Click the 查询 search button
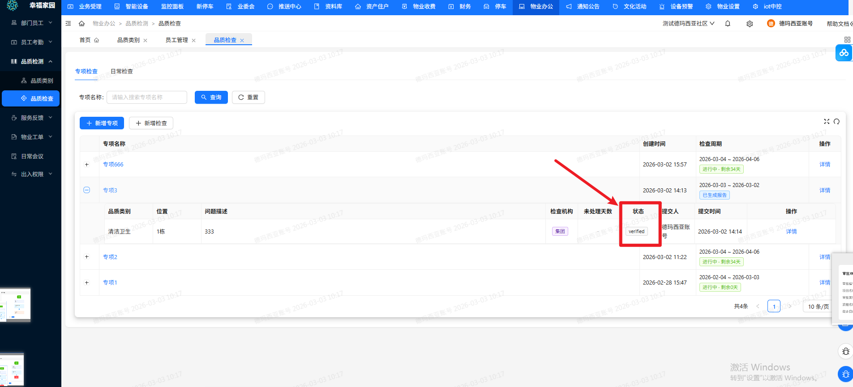The image size is (853, 387). [x=211, y=98]
